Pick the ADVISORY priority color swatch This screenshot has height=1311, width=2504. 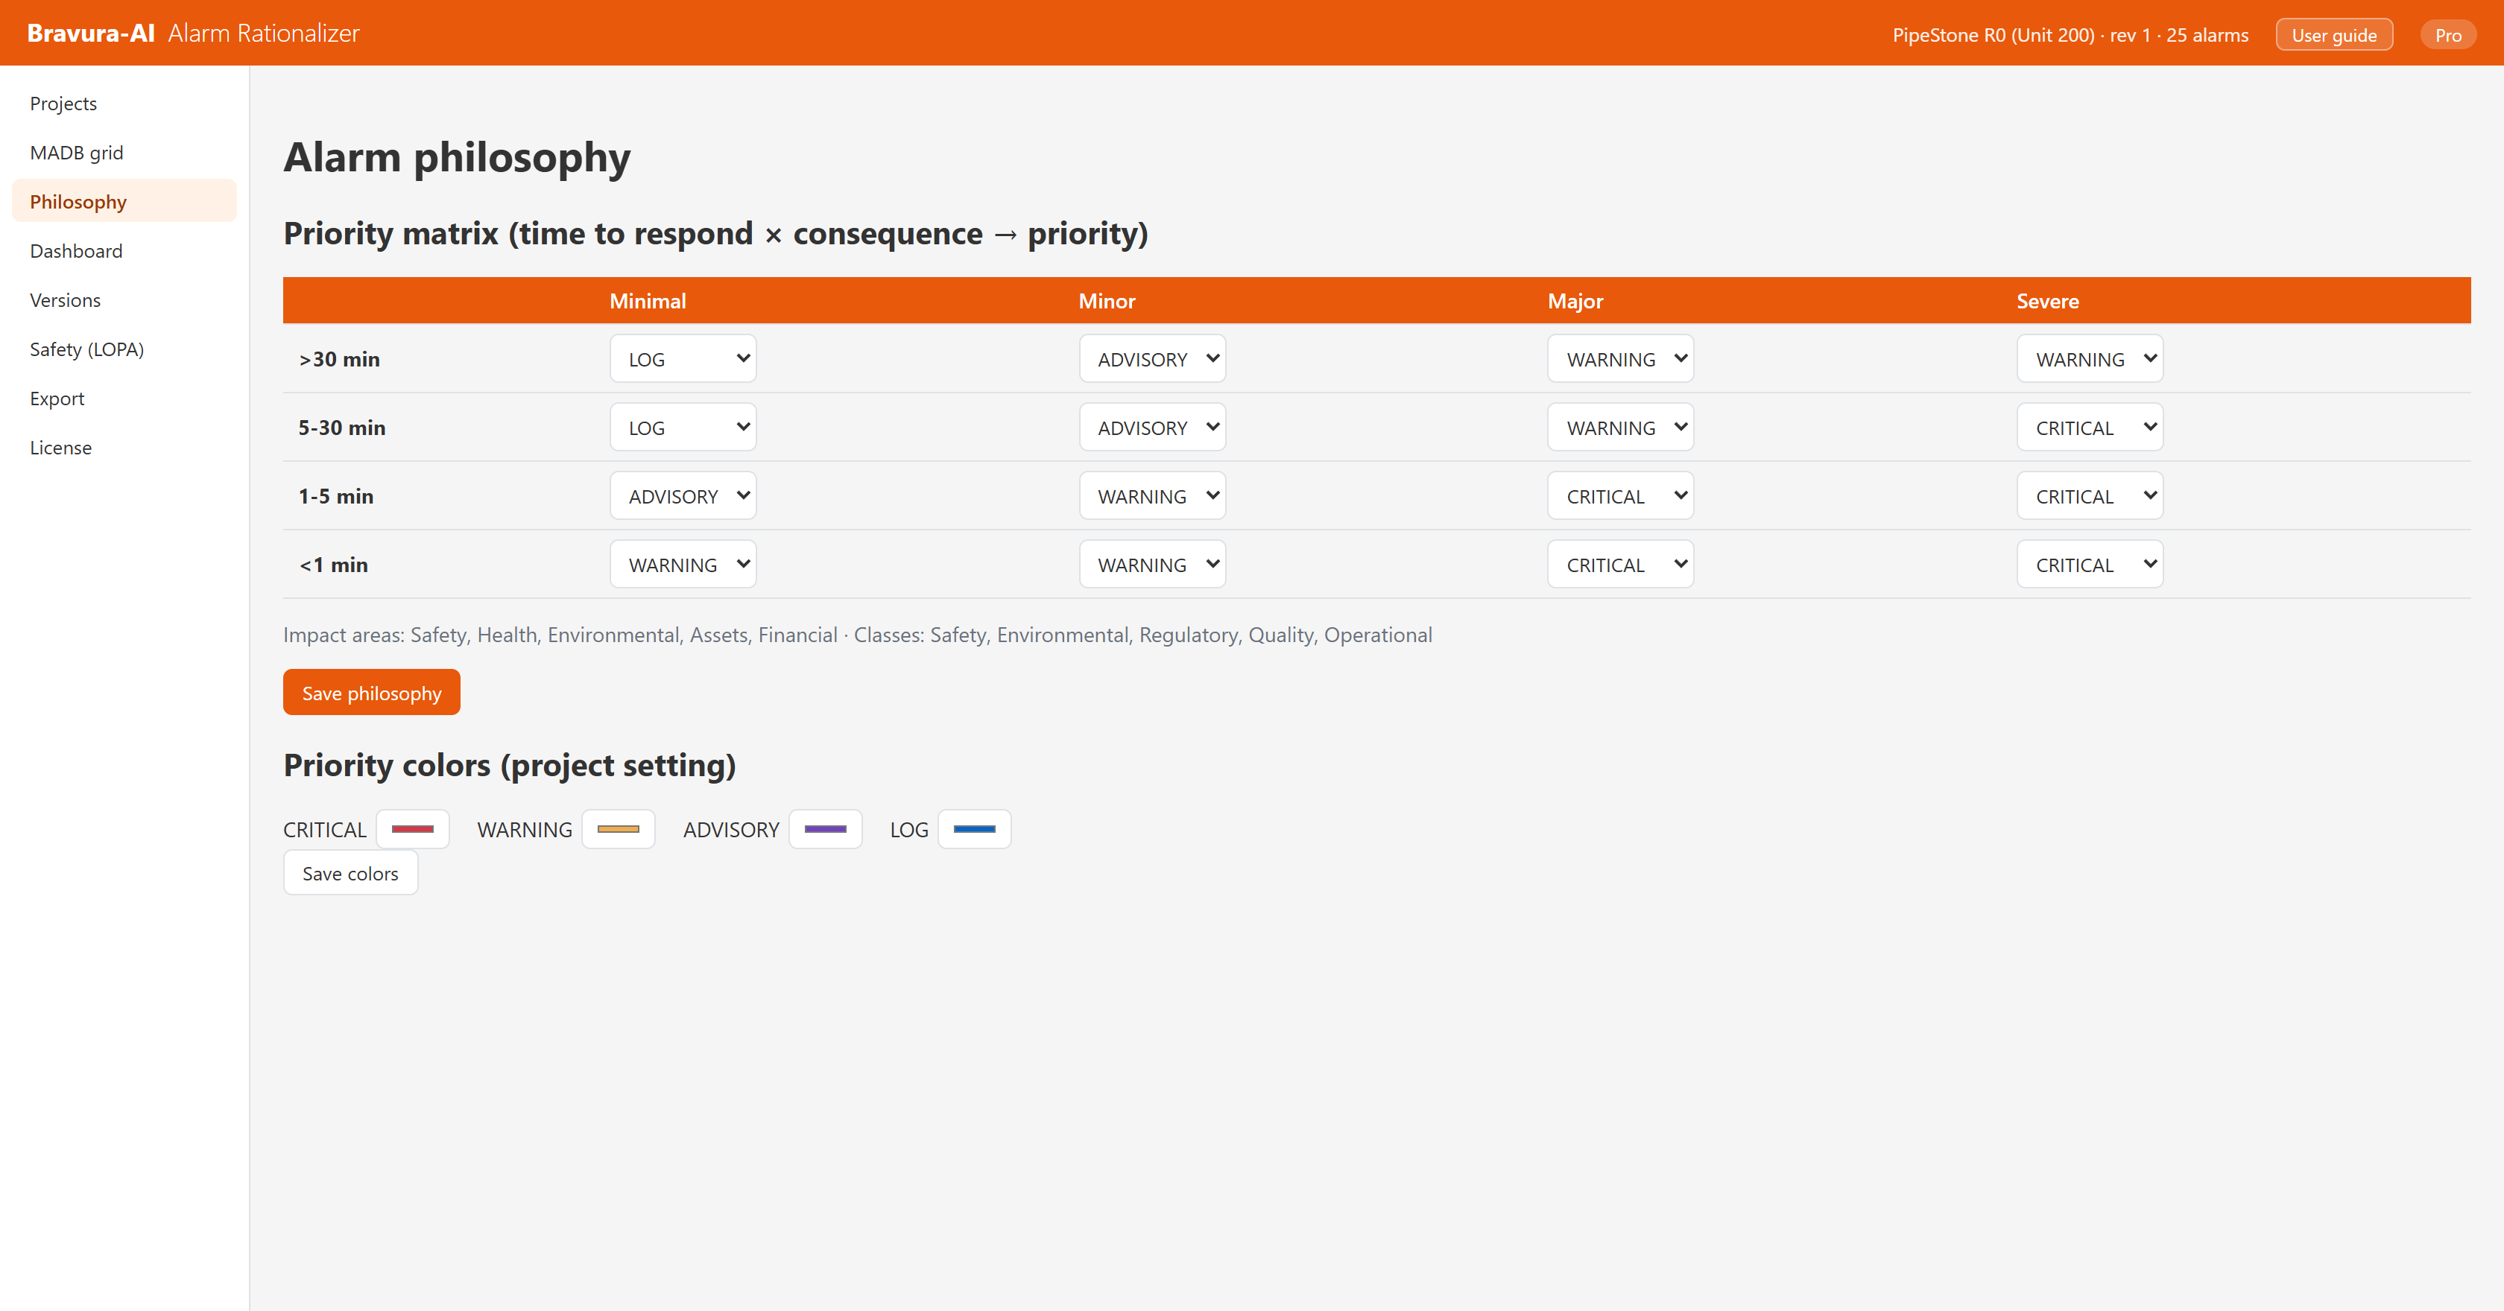[825, 829]
